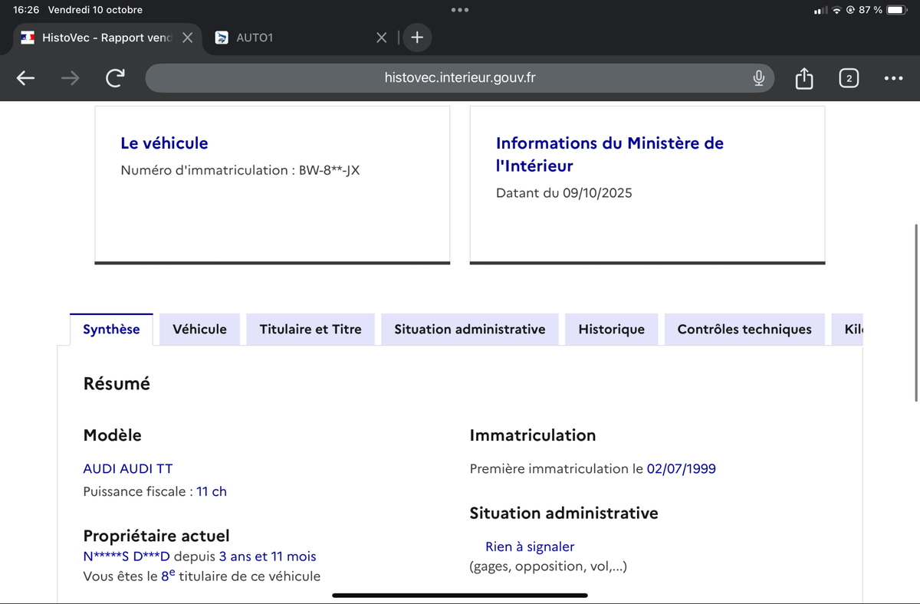Click the vertical page scrollbar

coord(916,313)
